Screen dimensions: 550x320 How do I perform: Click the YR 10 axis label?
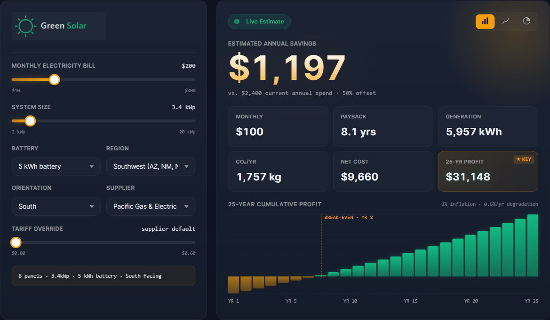350,301
